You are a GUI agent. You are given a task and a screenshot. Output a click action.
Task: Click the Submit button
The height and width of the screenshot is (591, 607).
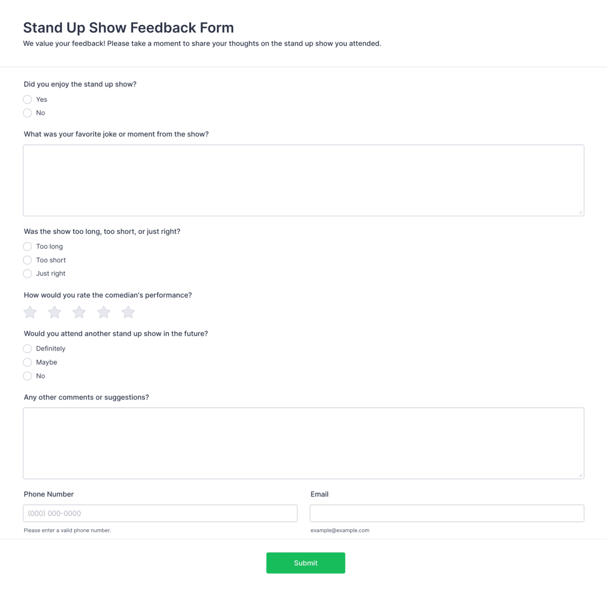coord(306,563)
